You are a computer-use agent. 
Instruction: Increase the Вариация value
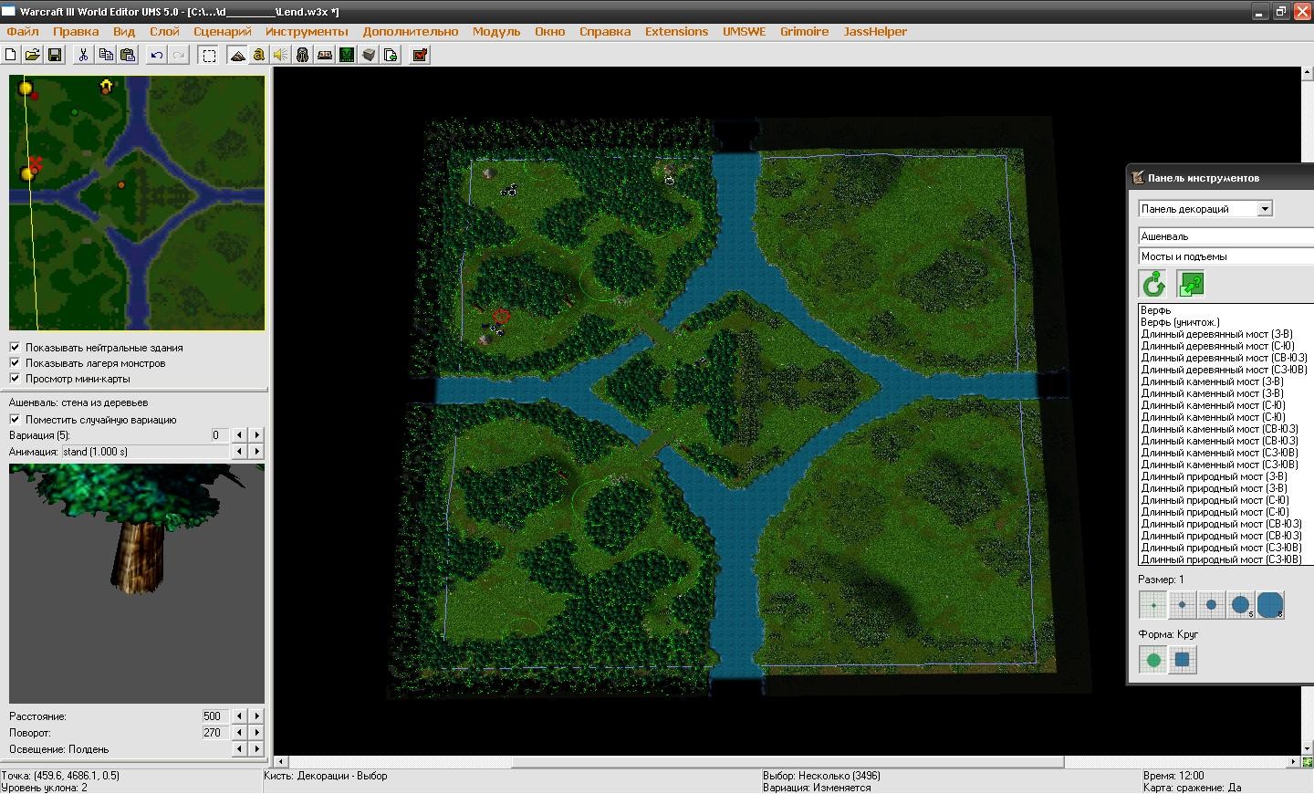point(256,435)
